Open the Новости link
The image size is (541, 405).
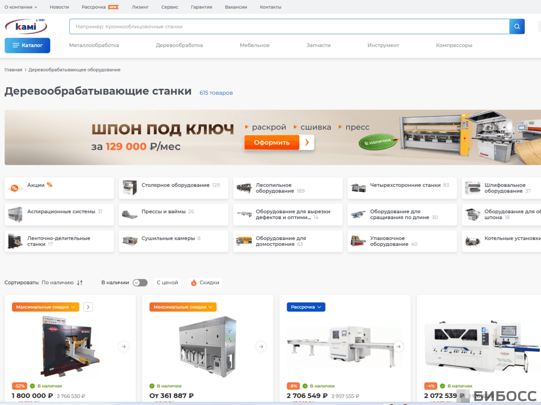coord(59,7)
